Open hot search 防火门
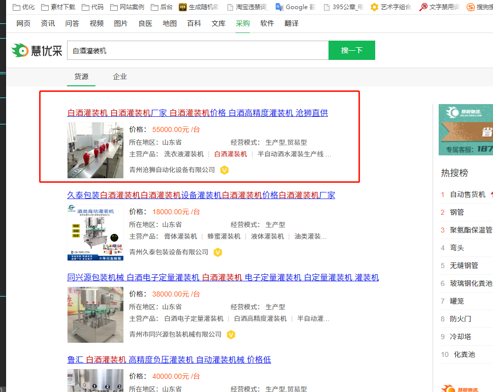This screenshot has height=392, width=493. pos(461,319)
